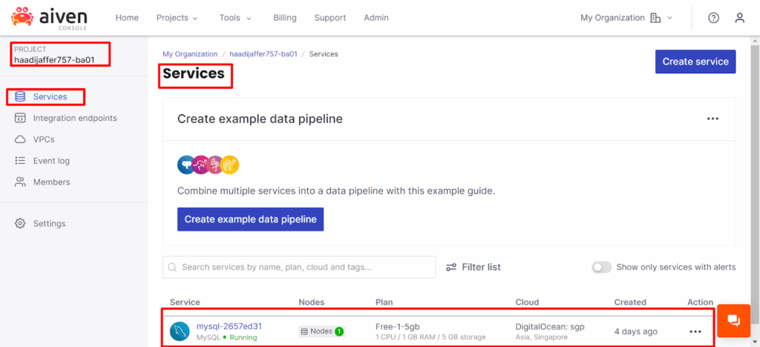The height and width of the screenshot is (347, 760).
Task: Click the orange chat support widget
Action: pos(733,320)
